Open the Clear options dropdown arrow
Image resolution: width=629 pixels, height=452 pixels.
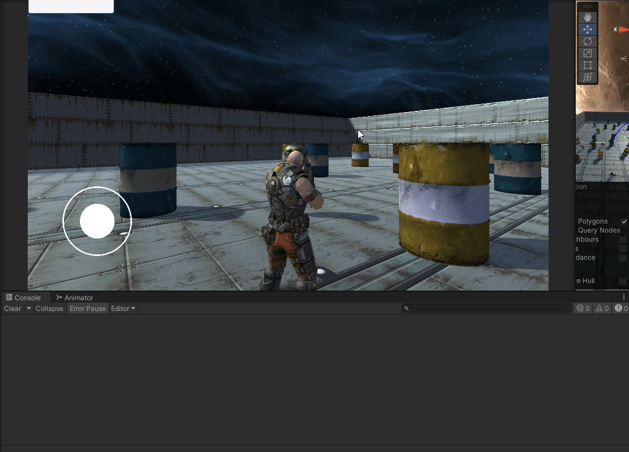point(28,309)
